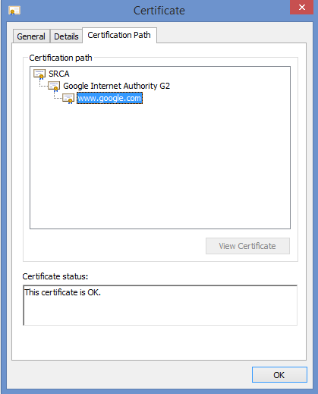This screenshot has height=394, width=318.
Task: Click the Google Internet Authority G2 certificate icon
Action: tap(54, 87)
